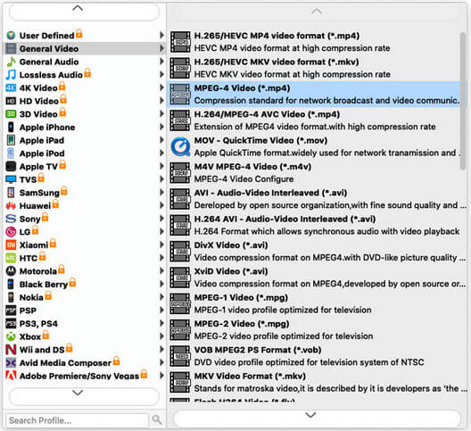
Task: Select VOB MPEG2 PS Format (*.vob)
Action: pos(317,356)
